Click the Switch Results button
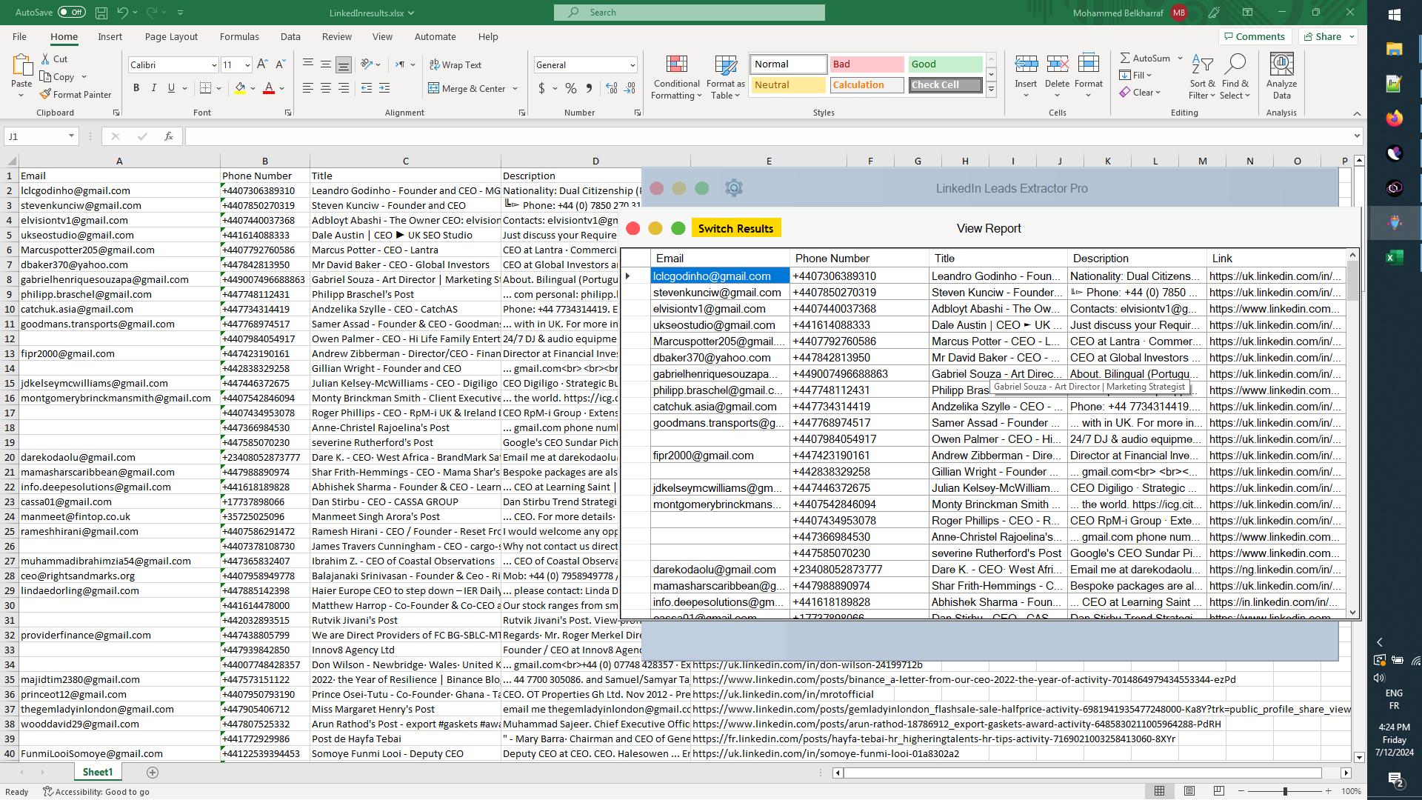Viewport: 1422px width, 800px height. pos(735,228)
